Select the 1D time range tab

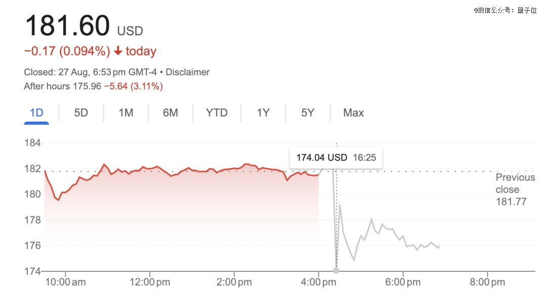[x=36, y=113]
